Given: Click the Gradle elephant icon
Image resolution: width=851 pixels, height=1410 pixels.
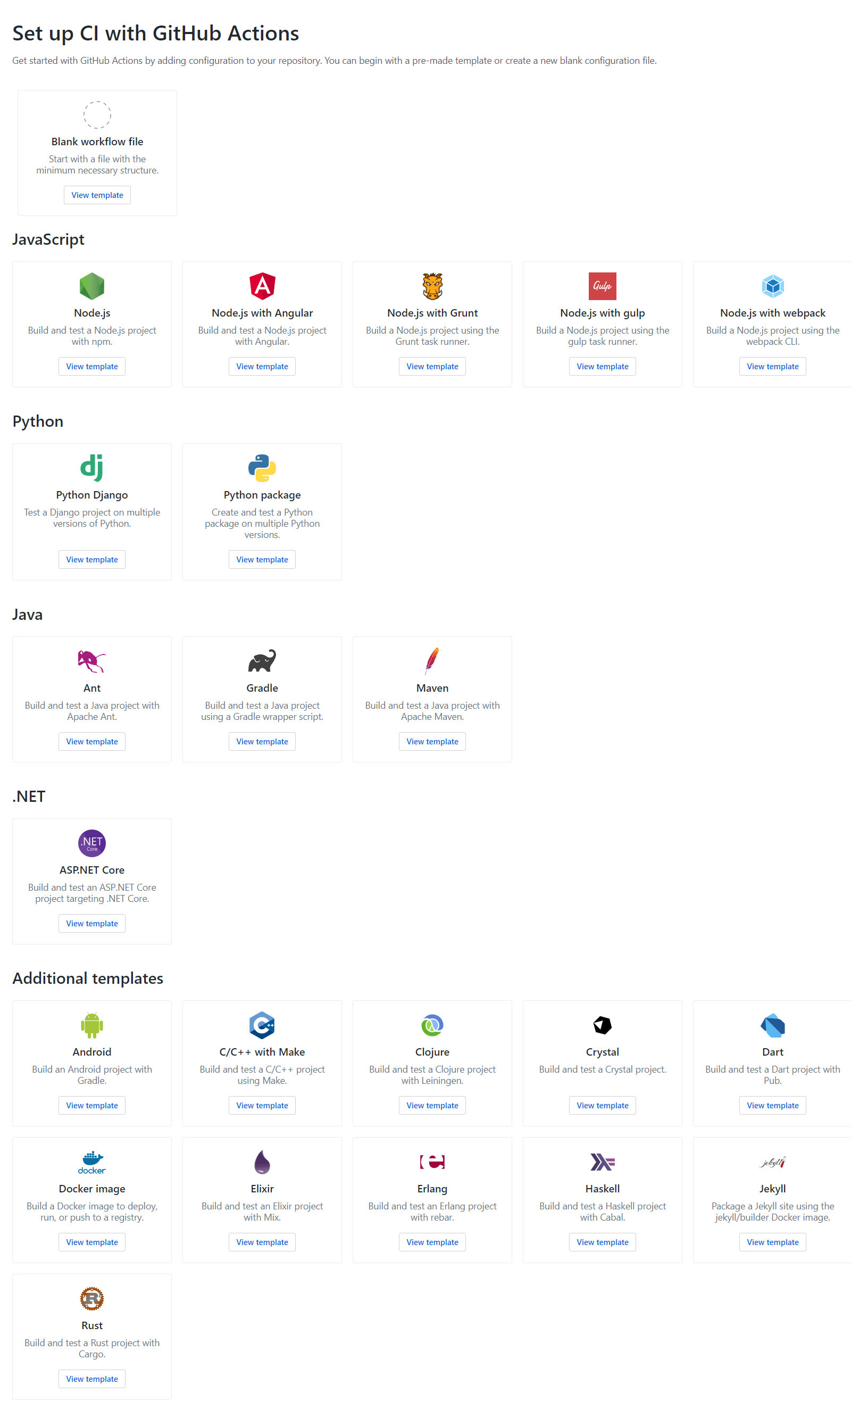Looking at the screenshot, I should (x=263, y=661).
